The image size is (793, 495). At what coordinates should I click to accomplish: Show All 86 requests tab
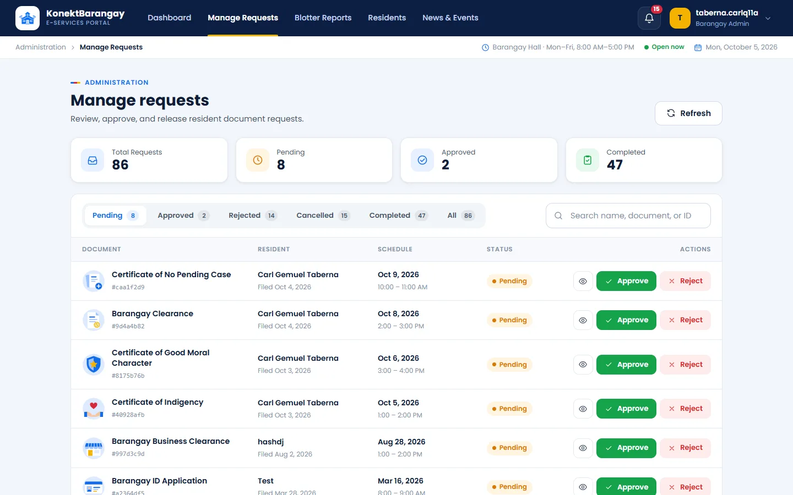[x=461, y=216]
